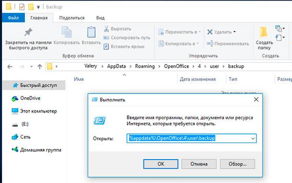Image resolution: width=292 pixels, height=183 pixels.
Task: Select the Roaming breadcrumb segment
Action: (x=145, y=66)
